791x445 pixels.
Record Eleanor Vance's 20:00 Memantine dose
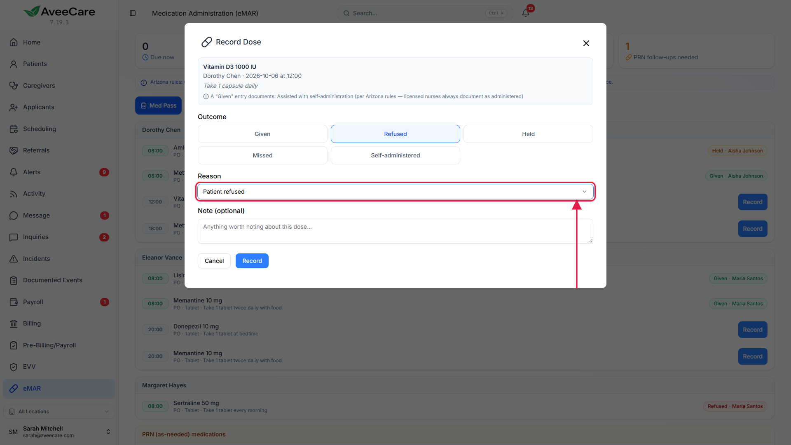[752, 356]
